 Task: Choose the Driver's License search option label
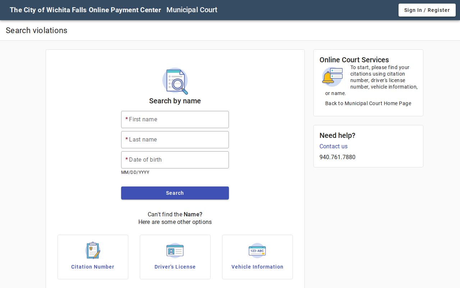click(175, 267)
